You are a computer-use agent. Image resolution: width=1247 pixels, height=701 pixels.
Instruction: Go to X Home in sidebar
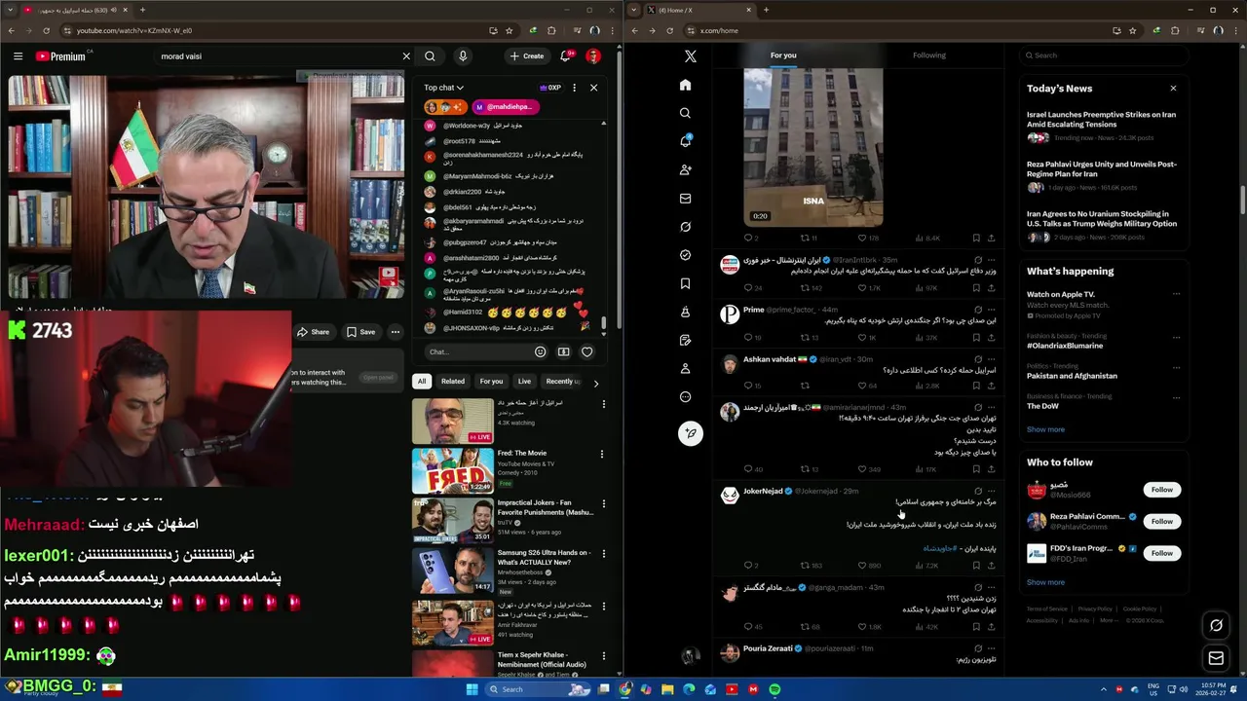point(685,85)
